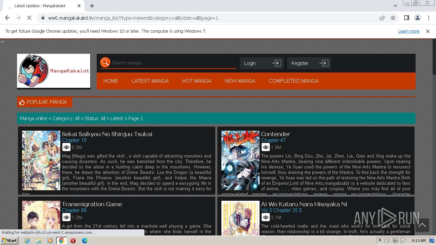Screen dimensions: 436x245
Task: Open the HOT MANGA menu item
Action: click(197, 81)
